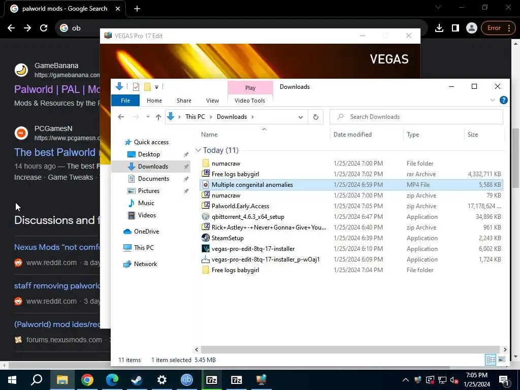The height and width of the screenshot is (390, 520).
Task: Click the chevron after This PC in the path
Action: pyautogui.click(x=211, y=117)
